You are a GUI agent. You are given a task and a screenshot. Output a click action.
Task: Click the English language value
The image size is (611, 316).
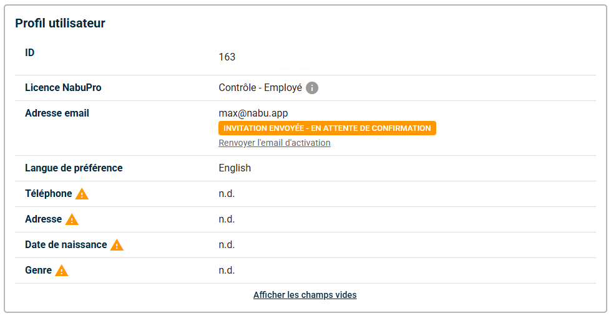[x=235, y=168]
